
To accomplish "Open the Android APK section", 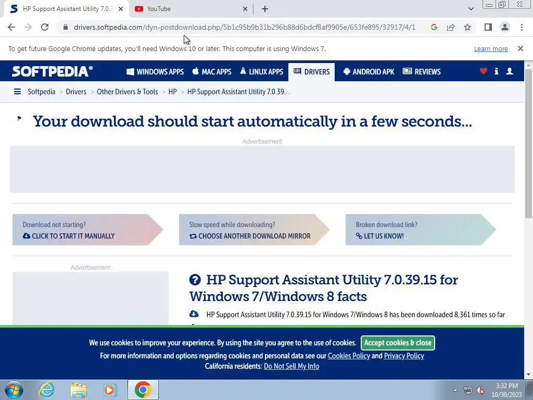I will pyautogui.click(x=369, y=72).
